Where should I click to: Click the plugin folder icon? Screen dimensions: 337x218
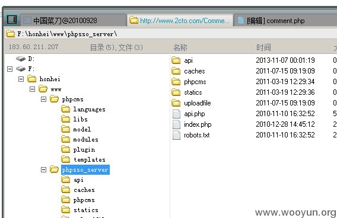pyautogui.click(x=65, y=149)
